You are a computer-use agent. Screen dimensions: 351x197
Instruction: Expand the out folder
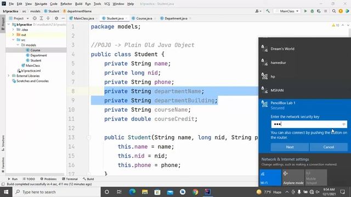click(13, 34)
